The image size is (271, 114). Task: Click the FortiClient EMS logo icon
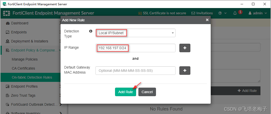(7, 13)
